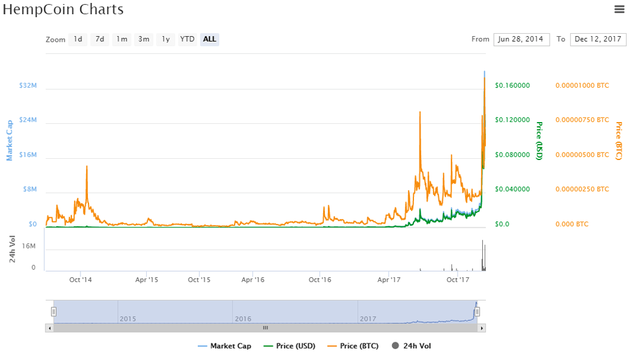Click the 2017 label in navigator
This screenshot has height=352, width=629.
pyautogui.click(x=368, y=319)
